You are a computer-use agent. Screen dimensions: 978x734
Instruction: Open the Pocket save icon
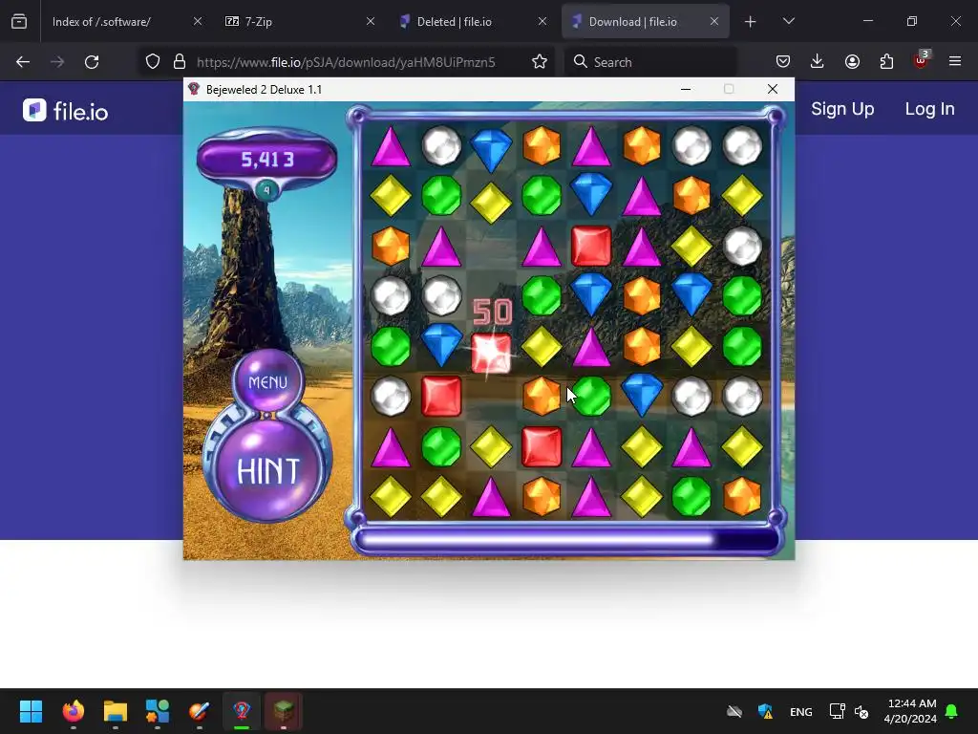tap(783, 62)
